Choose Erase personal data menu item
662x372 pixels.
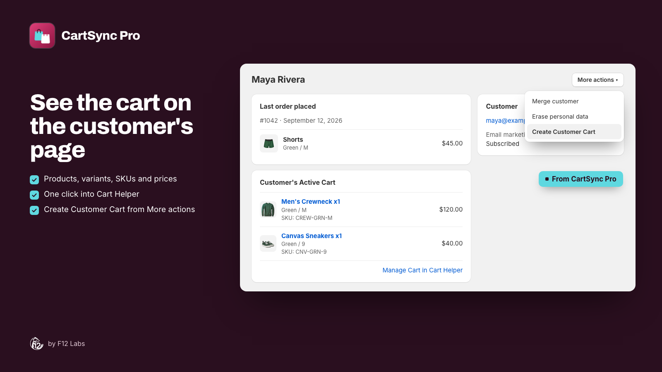pos(574,117)
